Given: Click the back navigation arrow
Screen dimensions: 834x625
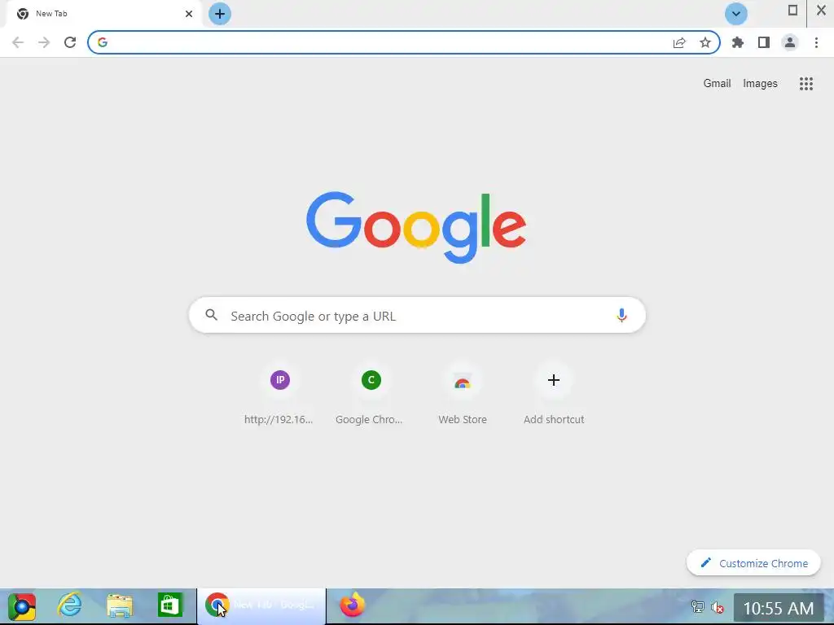Looking at the screenshot, I should [x=18, y=42].
